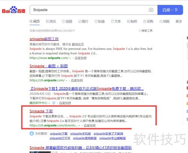
Task: Click the camera image-search icon
Action: [151, 10]
